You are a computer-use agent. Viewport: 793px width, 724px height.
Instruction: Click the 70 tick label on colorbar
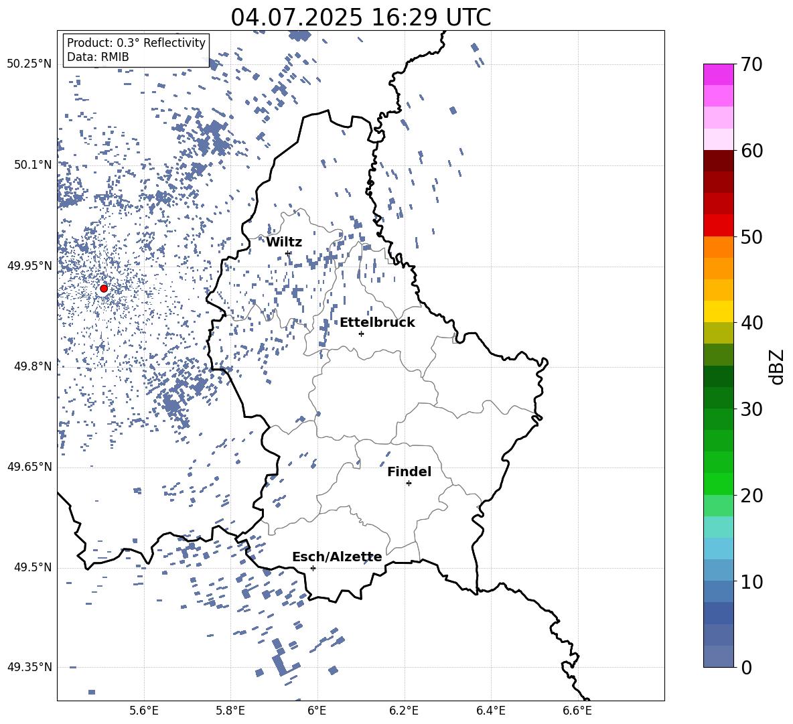pyautogui.click(x=752, y=65)
